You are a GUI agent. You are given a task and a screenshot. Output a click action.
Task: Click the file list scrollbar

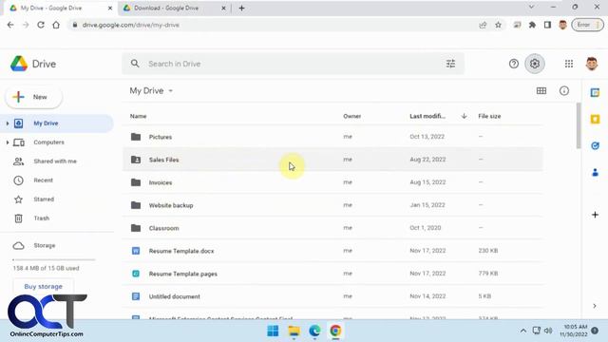click(579, 126)
